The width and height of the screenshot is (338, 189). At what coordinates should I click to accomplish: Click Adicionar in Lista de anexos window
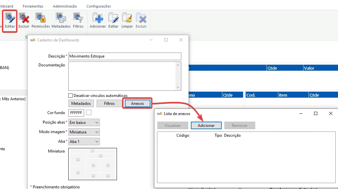pyautogui.click(x=206, y=126)
